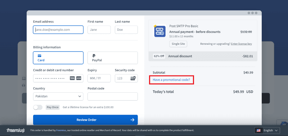Viewport: 288px width, 136px height.
Task: Open the Country dropdown showing Pakistan
Action: [x=58, y=96]
